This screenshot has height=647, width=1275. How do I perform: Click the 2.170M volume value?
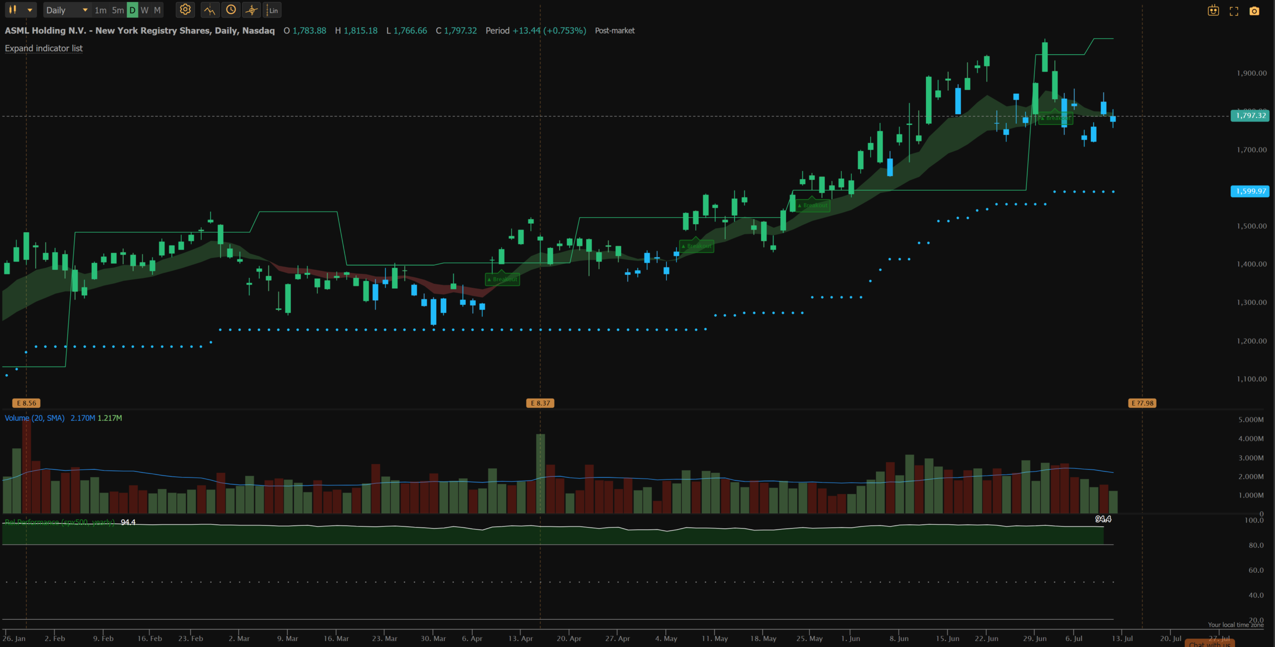(83, 418)
